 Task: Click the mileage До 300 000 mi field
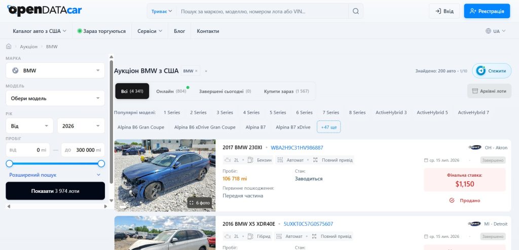pos(83,150)
